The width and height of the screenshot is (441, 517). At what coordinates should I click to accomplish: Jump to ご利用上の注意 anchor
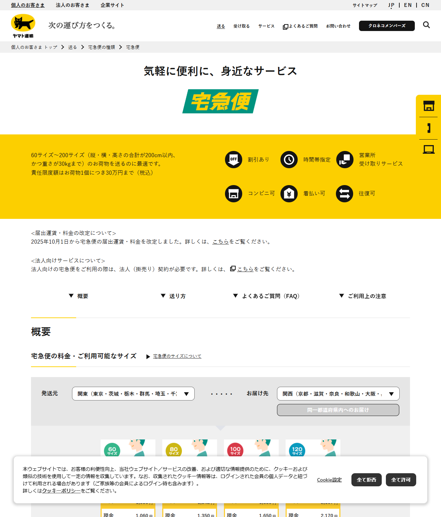363,296
